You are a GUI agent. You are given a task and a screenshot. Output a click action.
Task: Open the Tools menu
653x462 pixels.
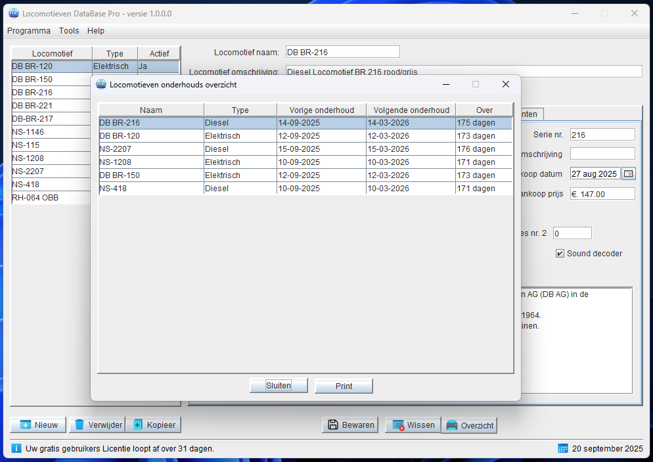pyautogui.click(x=69, y=31)
